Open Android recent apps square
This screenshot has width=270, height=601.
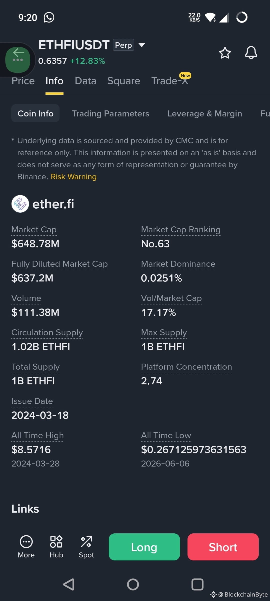[x=197, y=584]
